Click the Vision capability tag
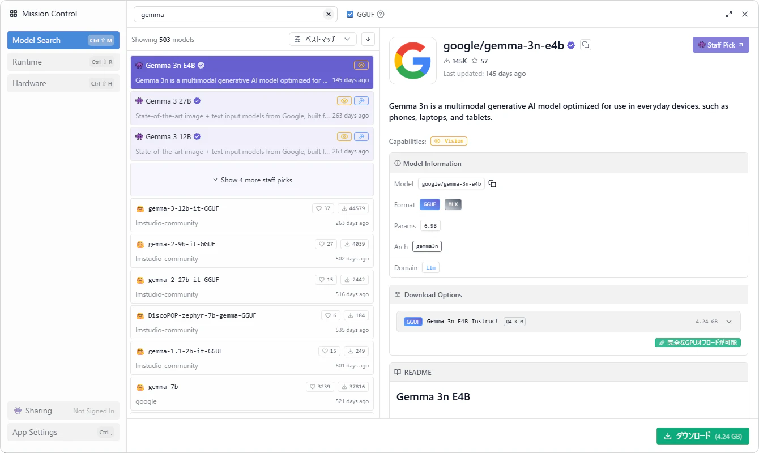The width and height of the screenshot is (759, 453). point(449,141)
